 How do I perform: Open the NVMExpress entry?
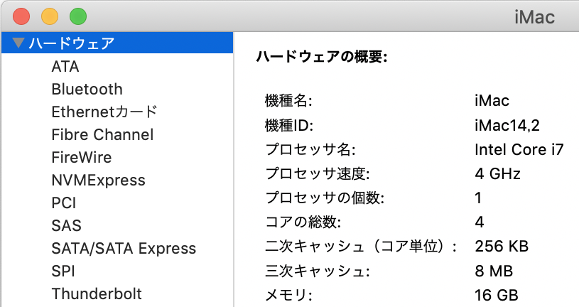pos(98,181)
